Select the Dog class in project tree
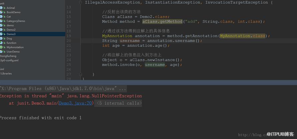 9,38
